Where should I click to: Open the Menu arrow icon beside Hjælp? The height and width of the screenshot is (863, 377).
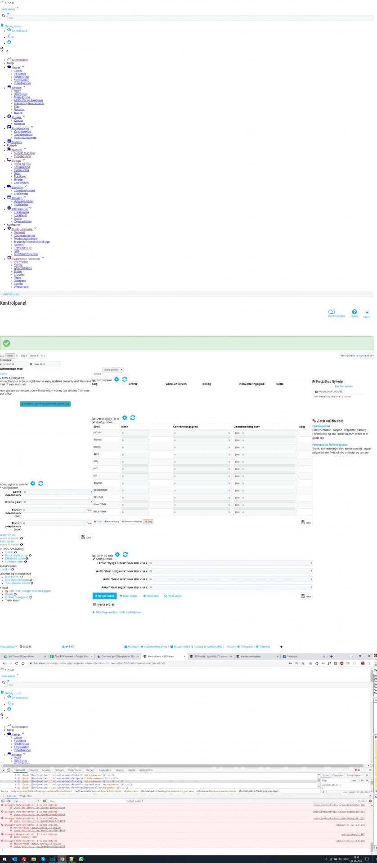[367, 312]
